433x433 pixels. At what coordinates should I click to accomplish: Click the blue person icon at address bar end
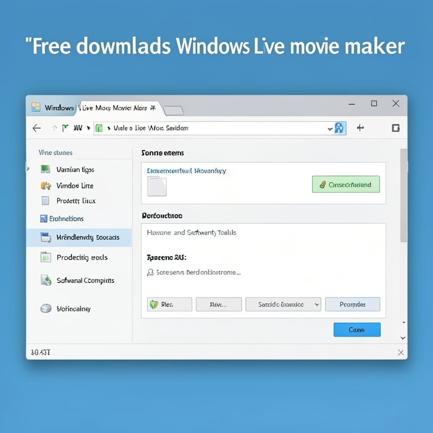pyautogui.click(x=339, y=128)
